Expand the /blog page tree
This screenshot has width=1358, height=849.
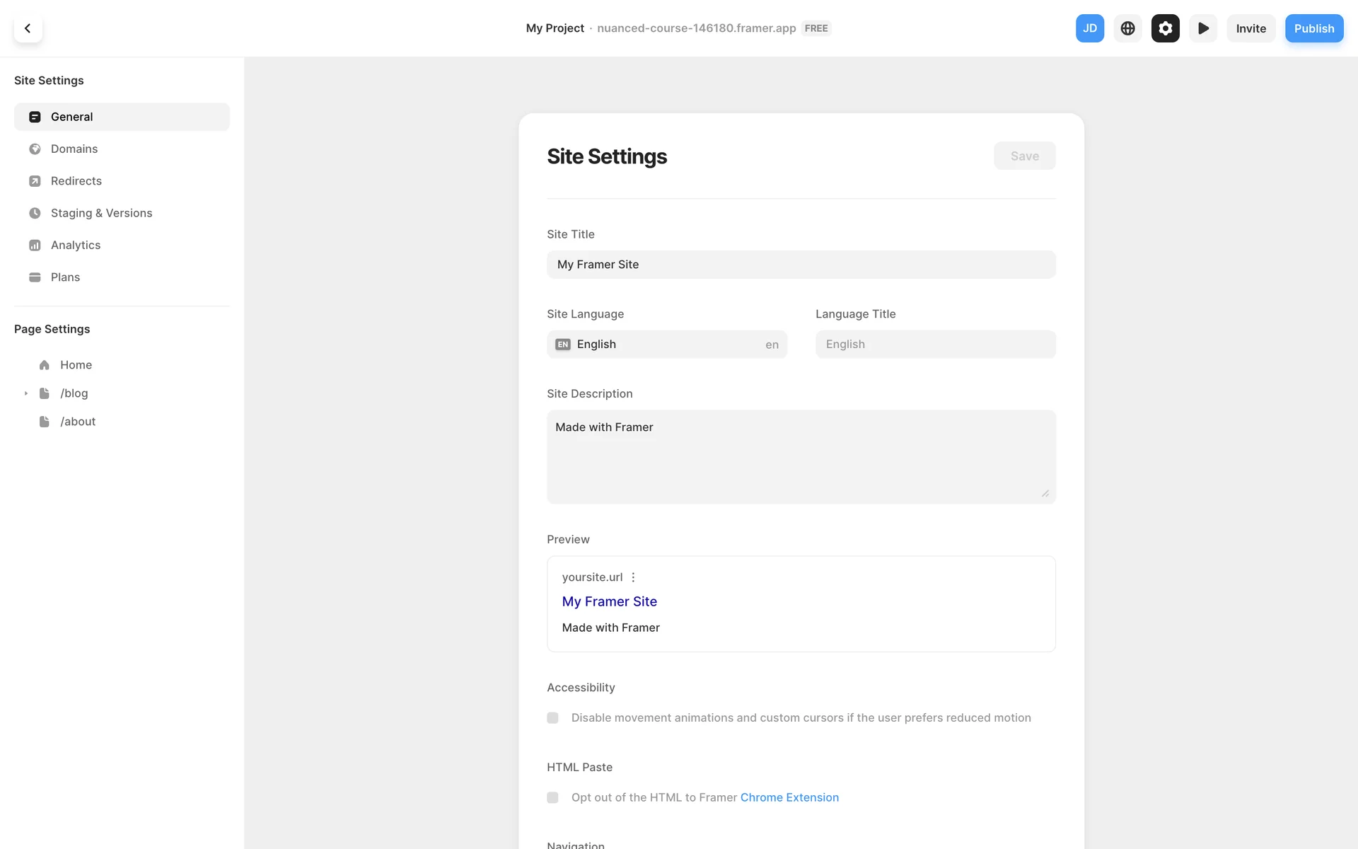pyautogui.click(x=26, y=393)
